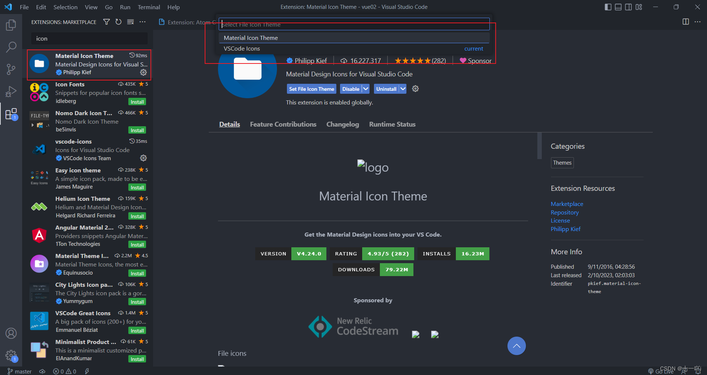Open the Details tab
Viewport: 707px width, 375px height.
(x=229, y=124)
